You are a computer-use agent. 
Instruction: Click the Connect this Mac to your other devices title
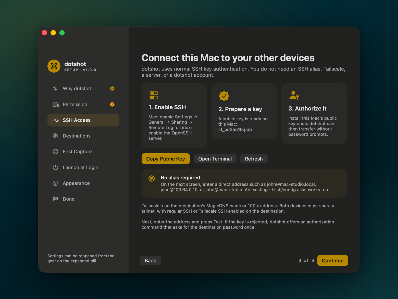[x=228, y=58]
